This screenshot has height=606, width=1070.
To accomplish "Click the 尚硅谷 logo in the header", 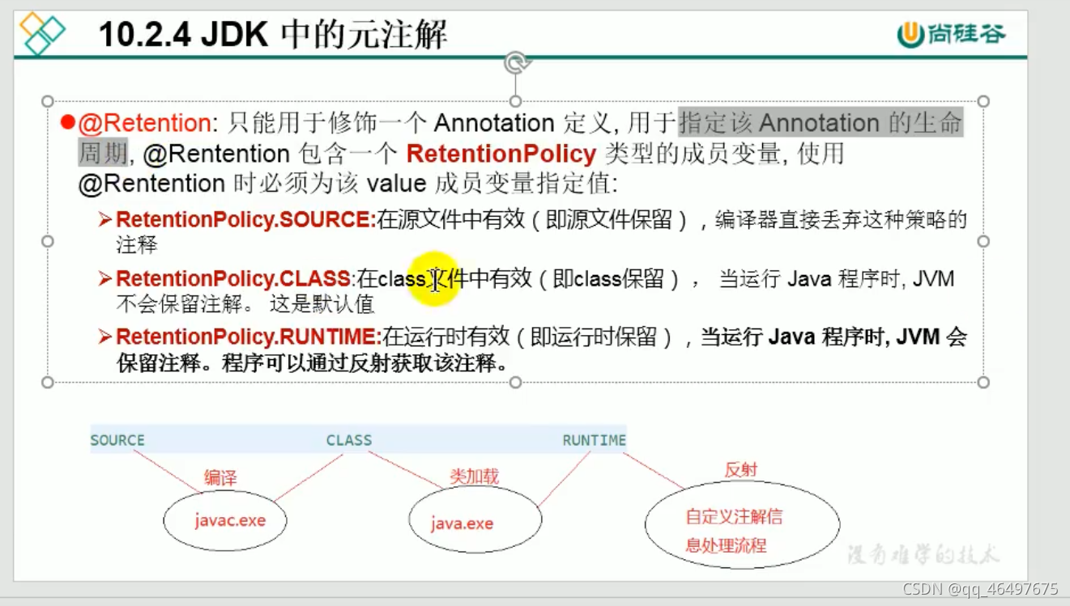I will point(951,33).
